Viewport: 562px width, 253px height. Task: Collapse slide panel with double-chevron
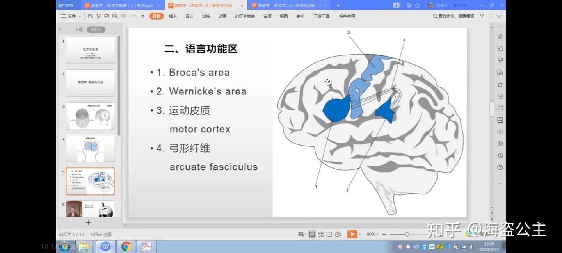point(60,29)
